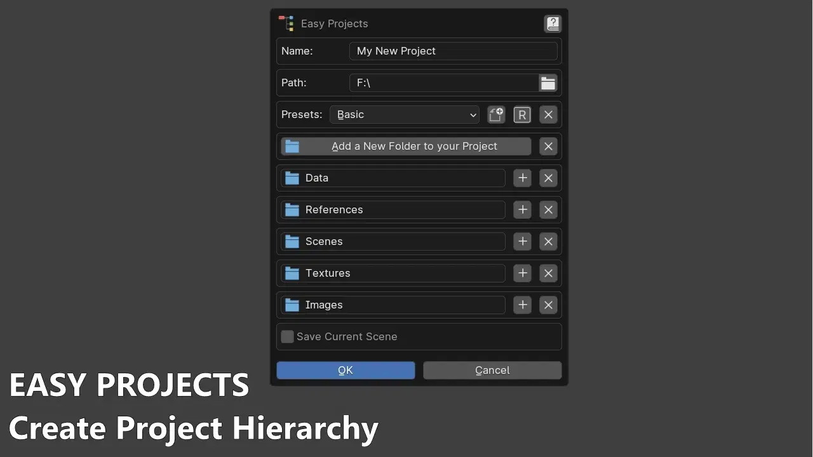
Task: Click the project Name input field
Action: pyautogui.click(x=453, y=51)
